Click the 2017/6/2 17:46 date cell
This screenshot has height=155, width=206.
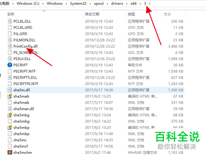(x=98, y=153)
